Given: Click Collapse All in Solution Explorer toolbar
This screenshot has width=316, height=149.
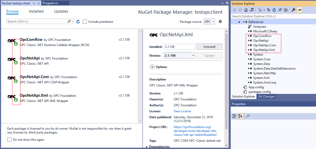Looking at the screenshot, I should 280,10.
